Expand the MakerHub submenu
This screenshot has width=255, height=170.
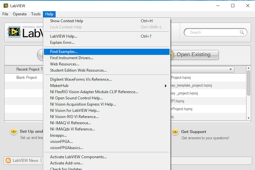click(106, 86)
